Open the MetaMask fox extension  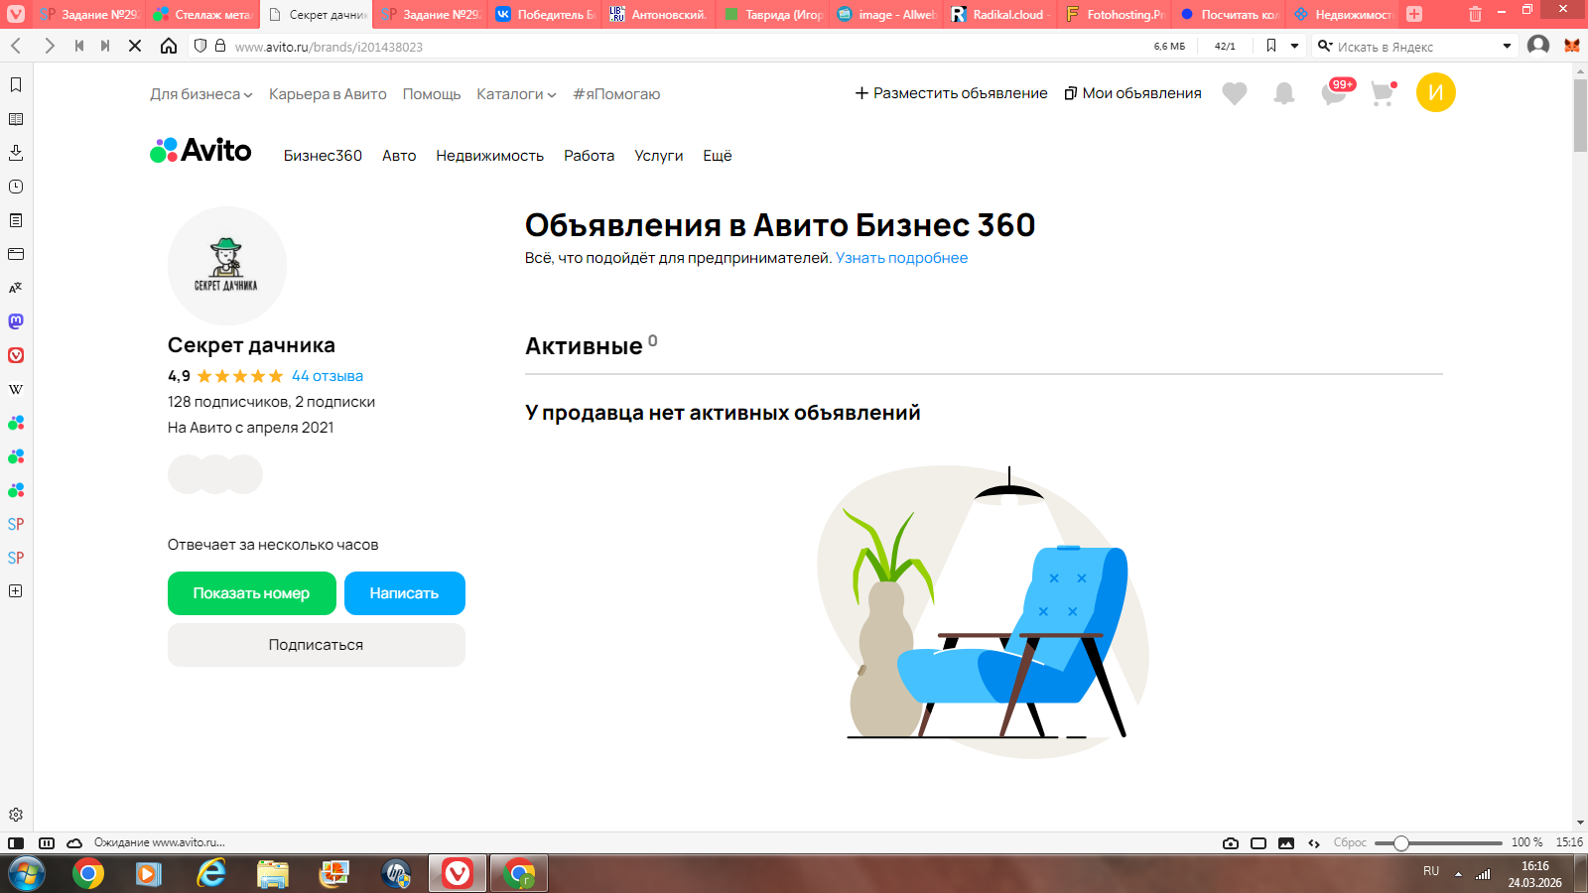coord(1572,46)
